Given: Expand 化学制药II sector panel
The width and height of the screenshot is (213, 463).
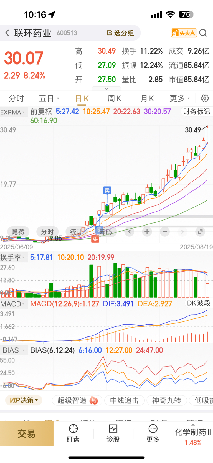Looking at the screenshot, I should [x=193, y=434].
